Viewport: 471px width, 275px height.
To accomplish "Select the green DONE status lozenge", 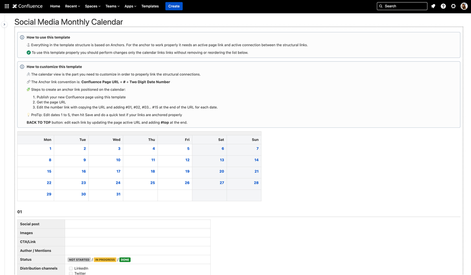I will pyautogui.click(x=124, y=259).
